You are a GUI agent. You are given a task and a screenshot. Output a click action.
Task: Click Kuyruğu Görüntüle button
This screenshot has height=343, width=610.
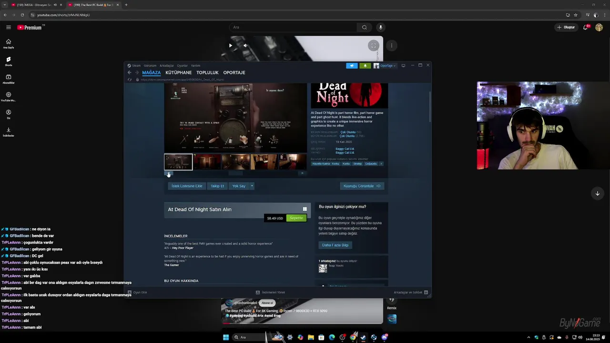[x=362, y=186]
